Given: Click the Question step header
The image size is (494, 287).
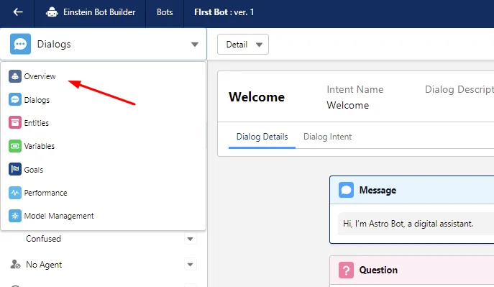Looking at the screenshot, I should point(412,270).
